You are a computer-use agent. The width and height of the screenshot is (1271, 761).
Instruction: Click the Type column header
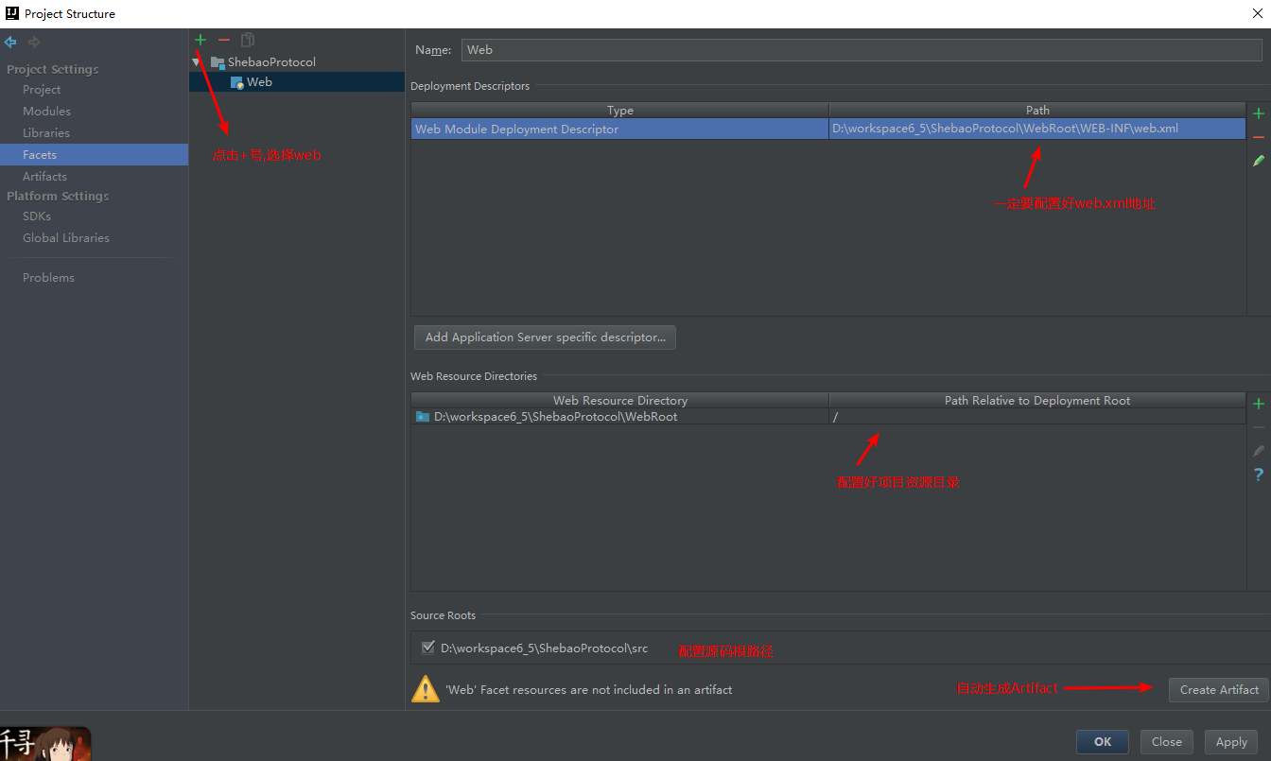point(620,111)
